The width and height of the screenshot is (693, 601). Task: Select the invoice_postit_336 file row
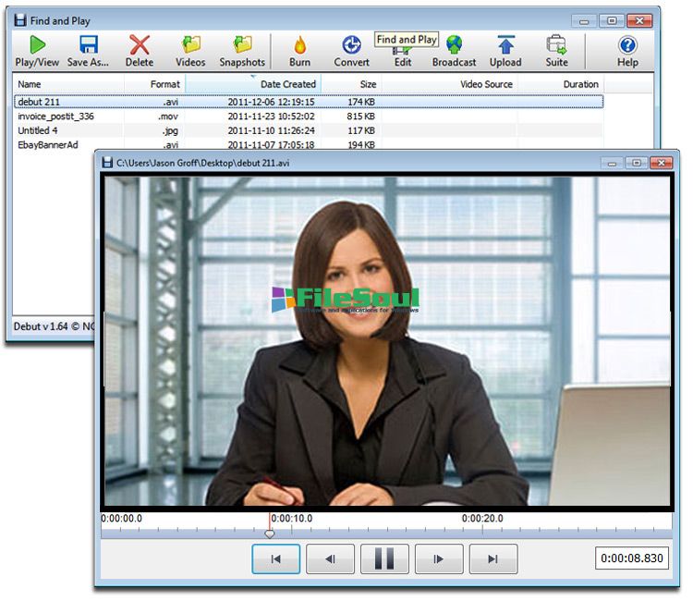[56, 117]
